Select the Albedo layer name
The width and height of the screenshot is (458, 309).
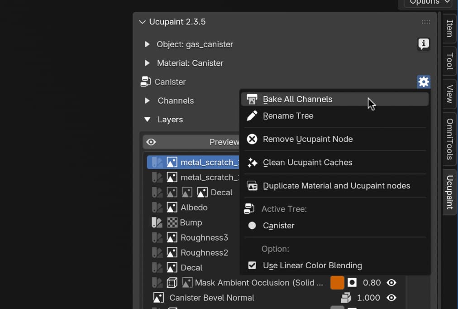click(x=194, y=208)
